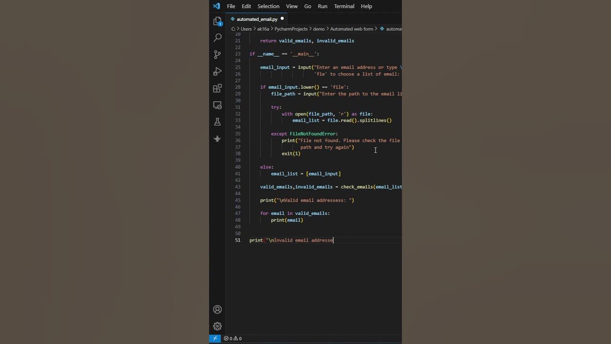Image resolution: width=611 pixels, height=344 pixels.
Task: Click the except FileNotFoundError line
Action: [x=304, y=134]
